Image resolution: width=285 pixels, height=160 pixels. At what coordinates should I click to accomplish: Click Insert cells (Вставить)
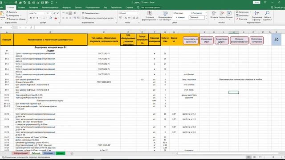click(x=214, y=15)
